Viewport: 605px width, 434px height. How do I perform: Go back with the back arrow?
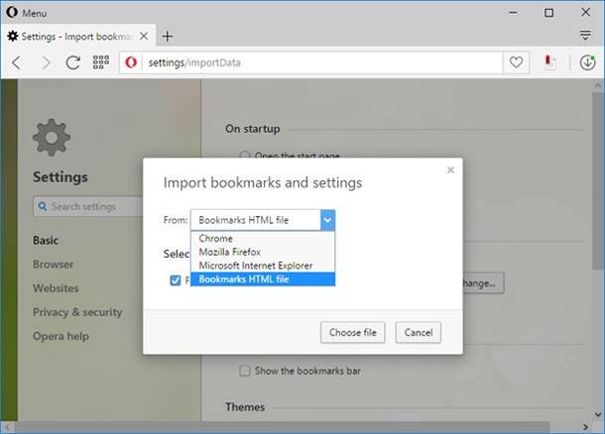[x=17, y=62]
